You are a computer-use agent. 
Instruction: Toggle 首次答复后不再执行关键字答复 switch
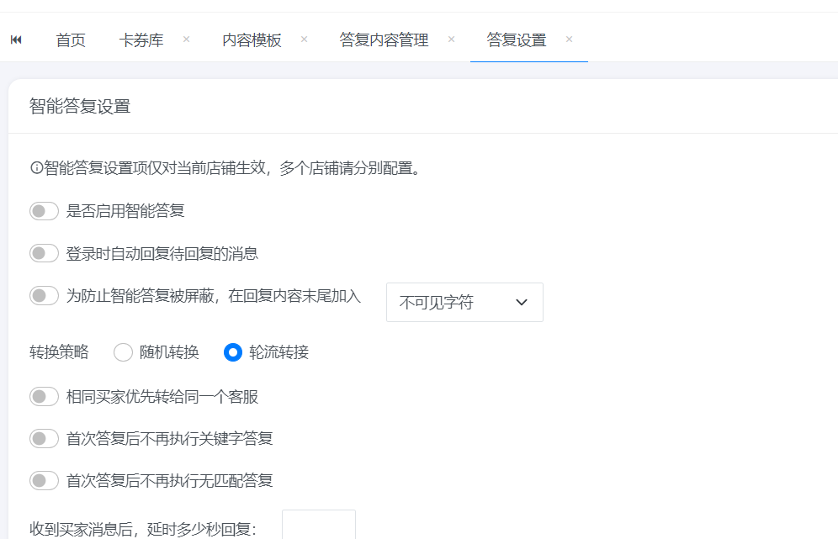(x=44, y=438)
